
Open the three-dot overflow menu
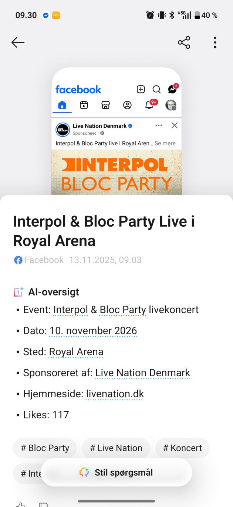point(215,42)
